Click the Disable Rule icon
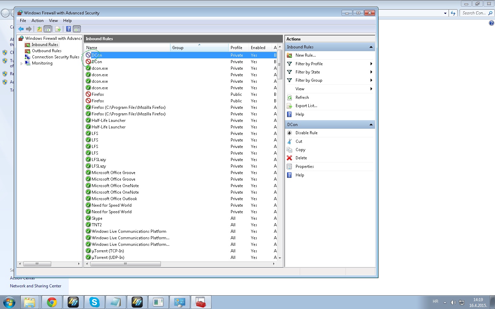This screenshot has height=309, width=495. pyautogui.click(x=289, y=133)
